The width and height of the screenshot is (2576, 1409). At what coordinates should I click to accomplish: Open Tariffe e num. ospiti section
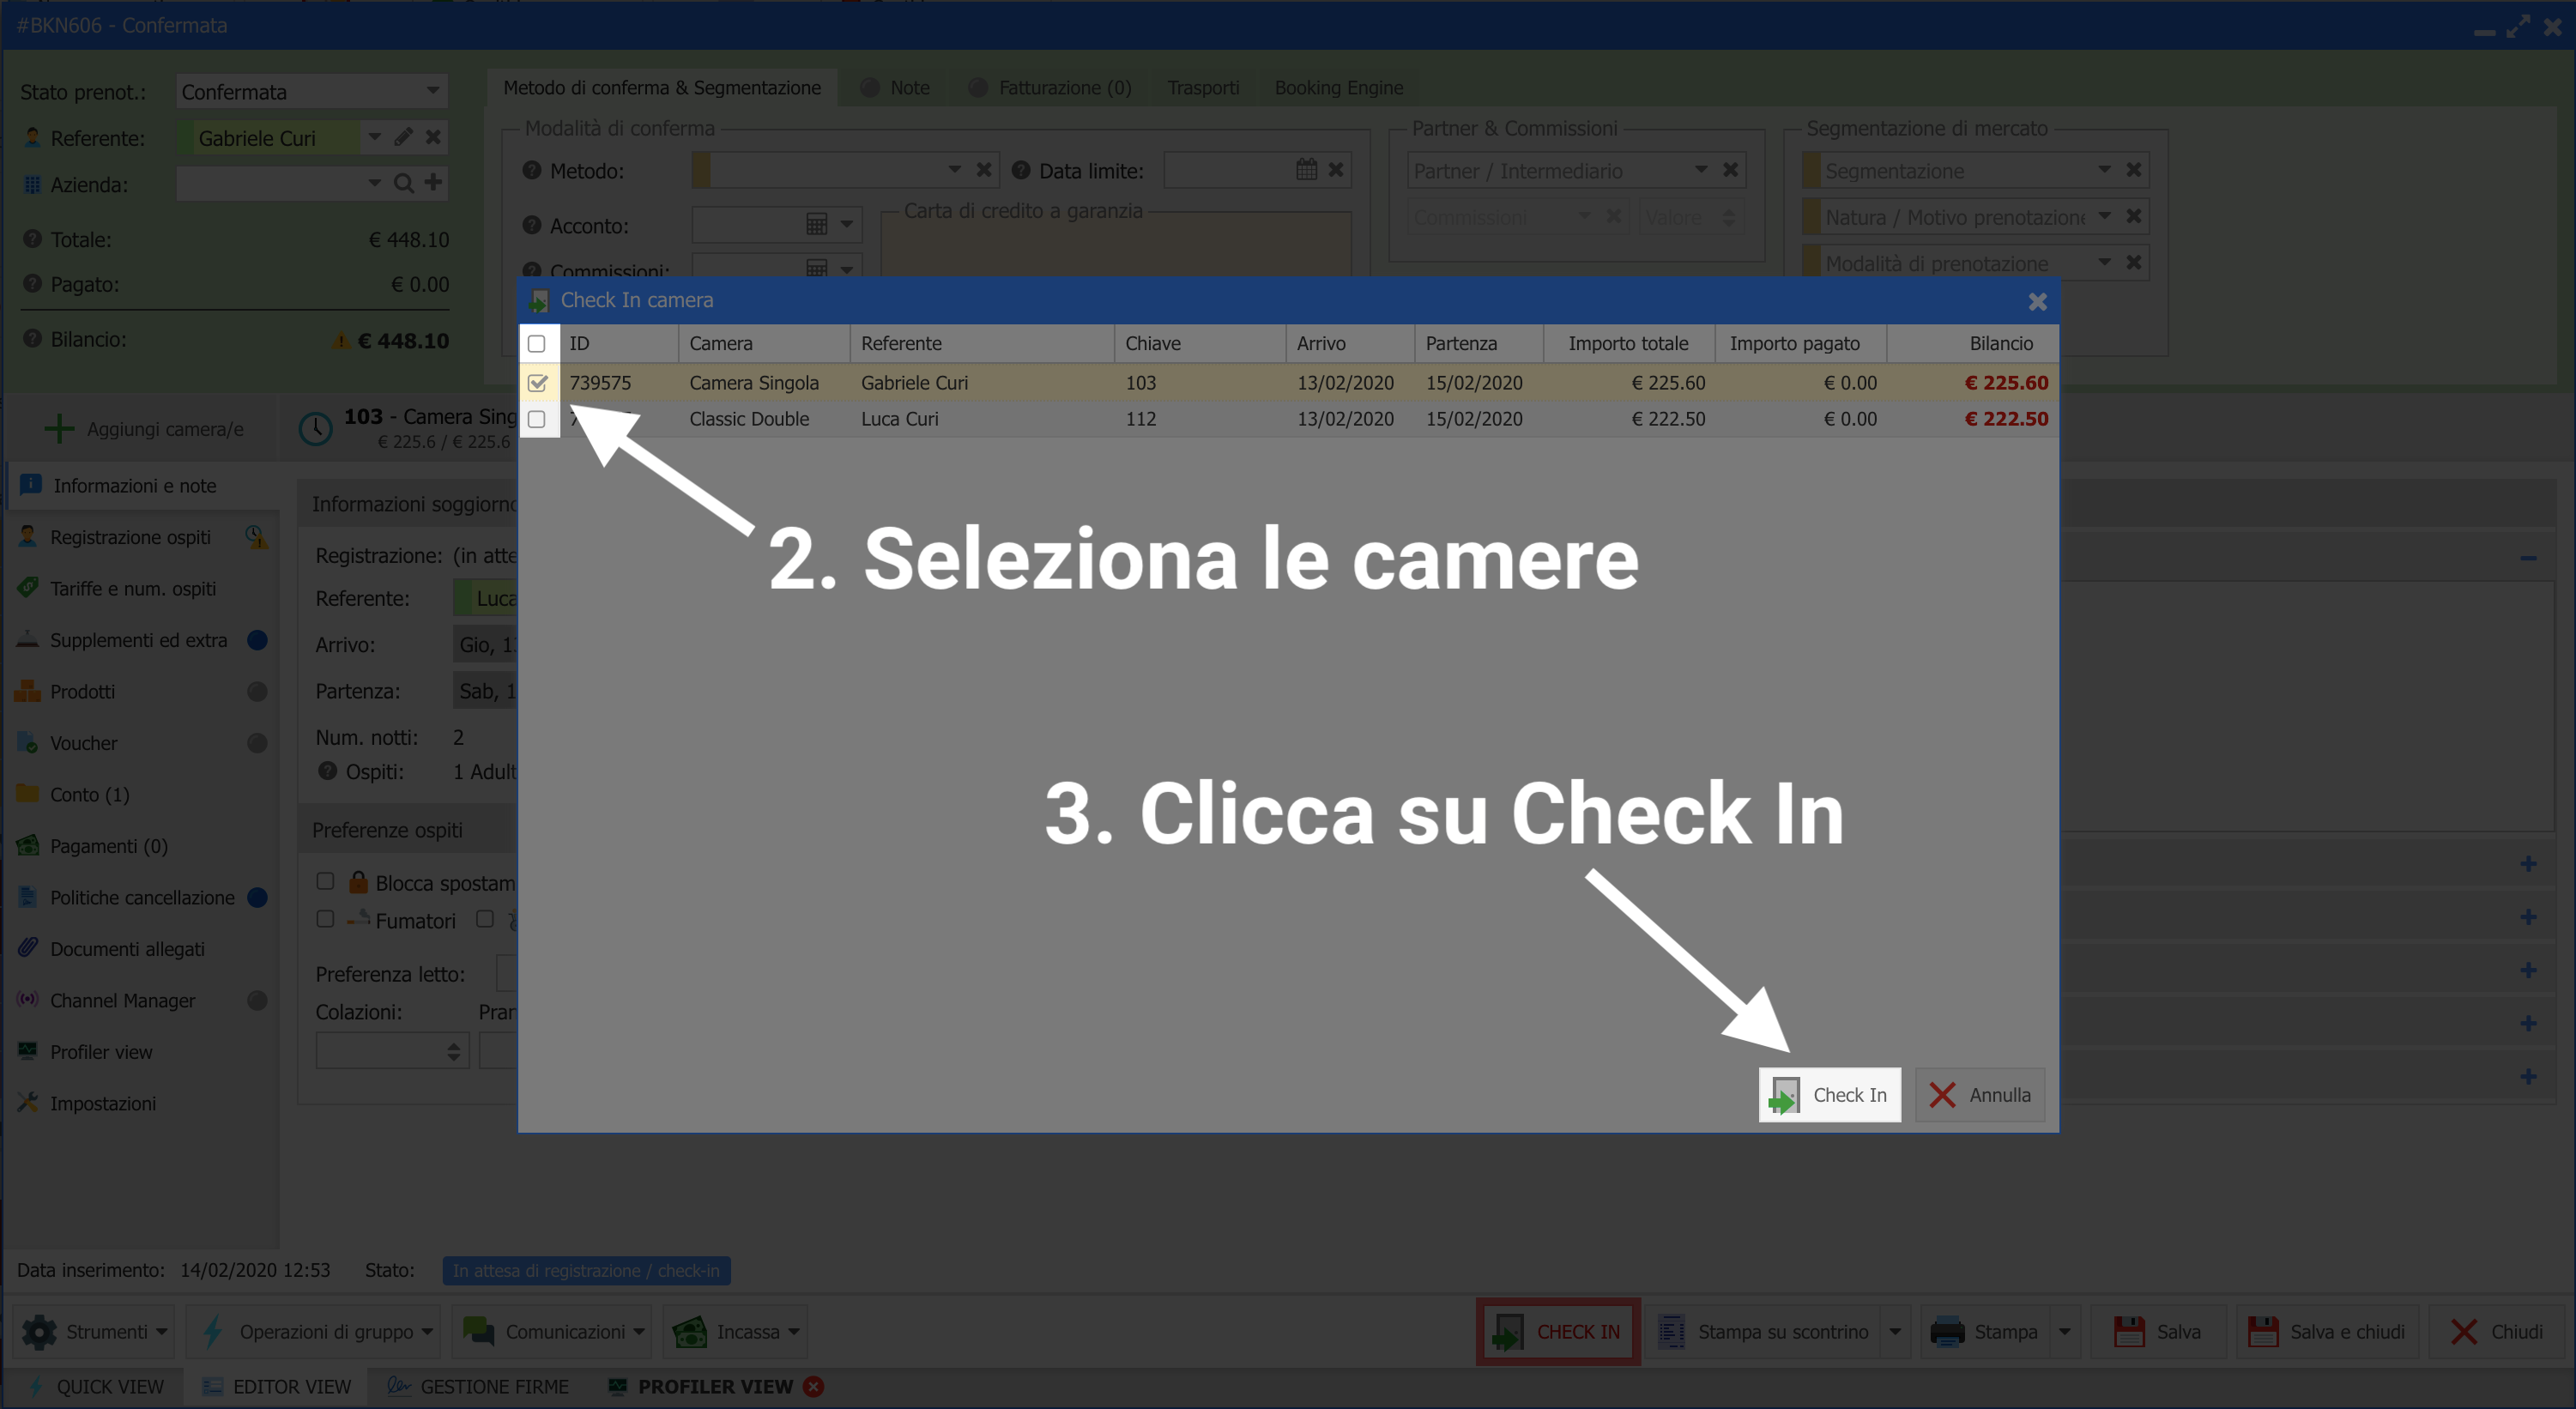point(143,588)
